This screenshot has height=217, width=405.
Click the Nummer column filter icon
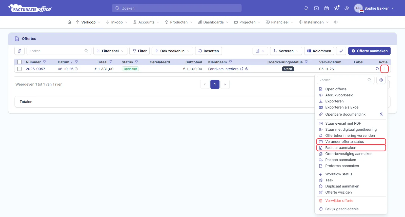(44, 62)
